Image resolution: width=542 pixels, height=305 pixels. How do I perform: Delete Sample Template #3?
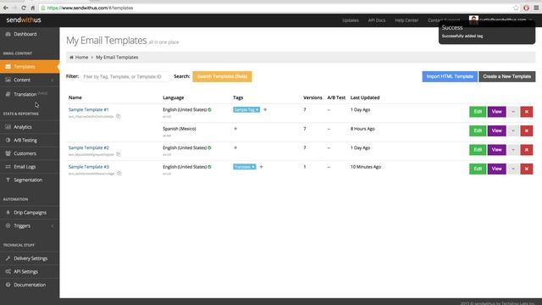pos(527,169)
